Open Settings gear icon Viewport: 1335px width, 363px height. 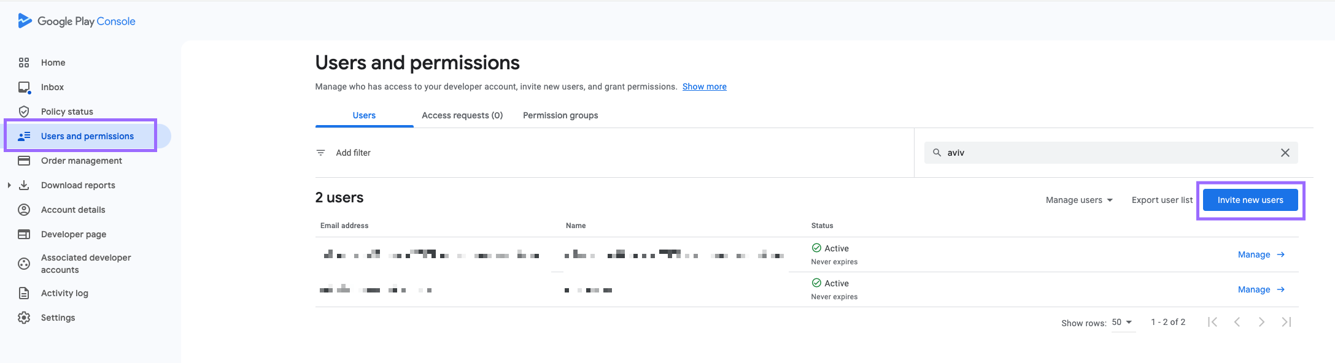[x=24, y=318]
